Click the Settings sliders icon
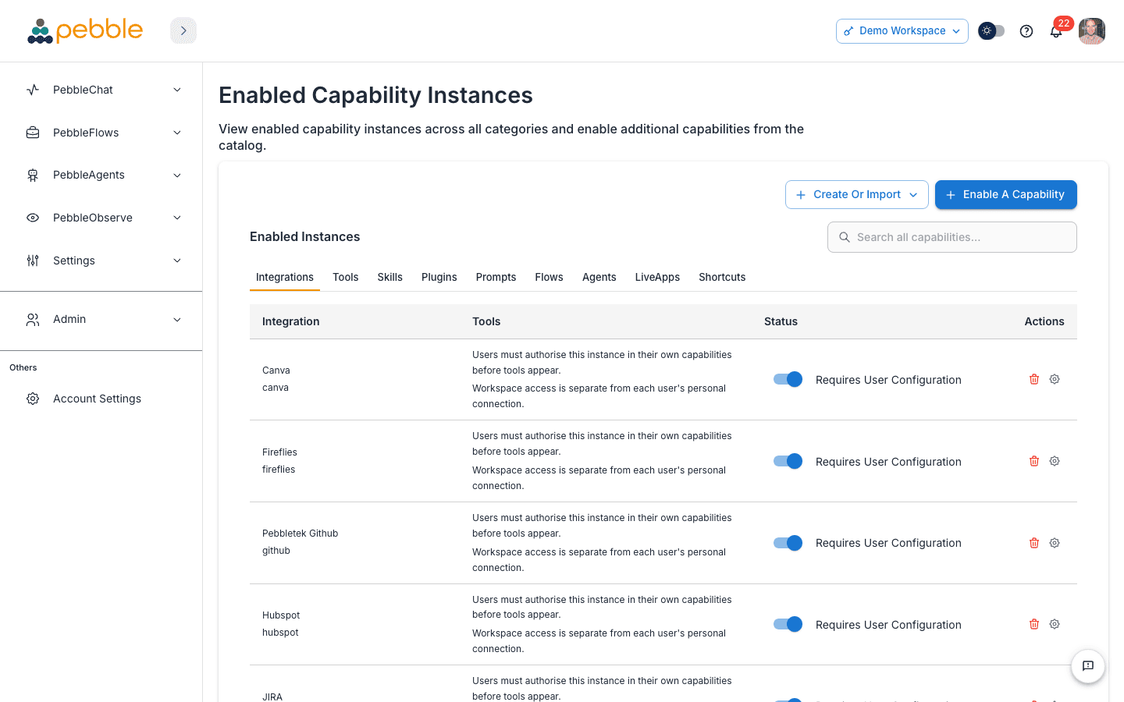This screenshot has height=702, width=1124. [33, 261]
